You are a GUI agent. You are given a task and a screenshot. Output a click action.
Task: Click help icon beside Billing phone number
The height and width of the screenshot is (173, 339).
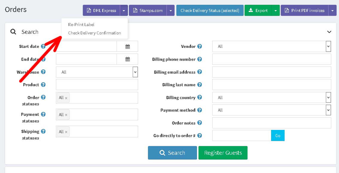tap(200, 59)
